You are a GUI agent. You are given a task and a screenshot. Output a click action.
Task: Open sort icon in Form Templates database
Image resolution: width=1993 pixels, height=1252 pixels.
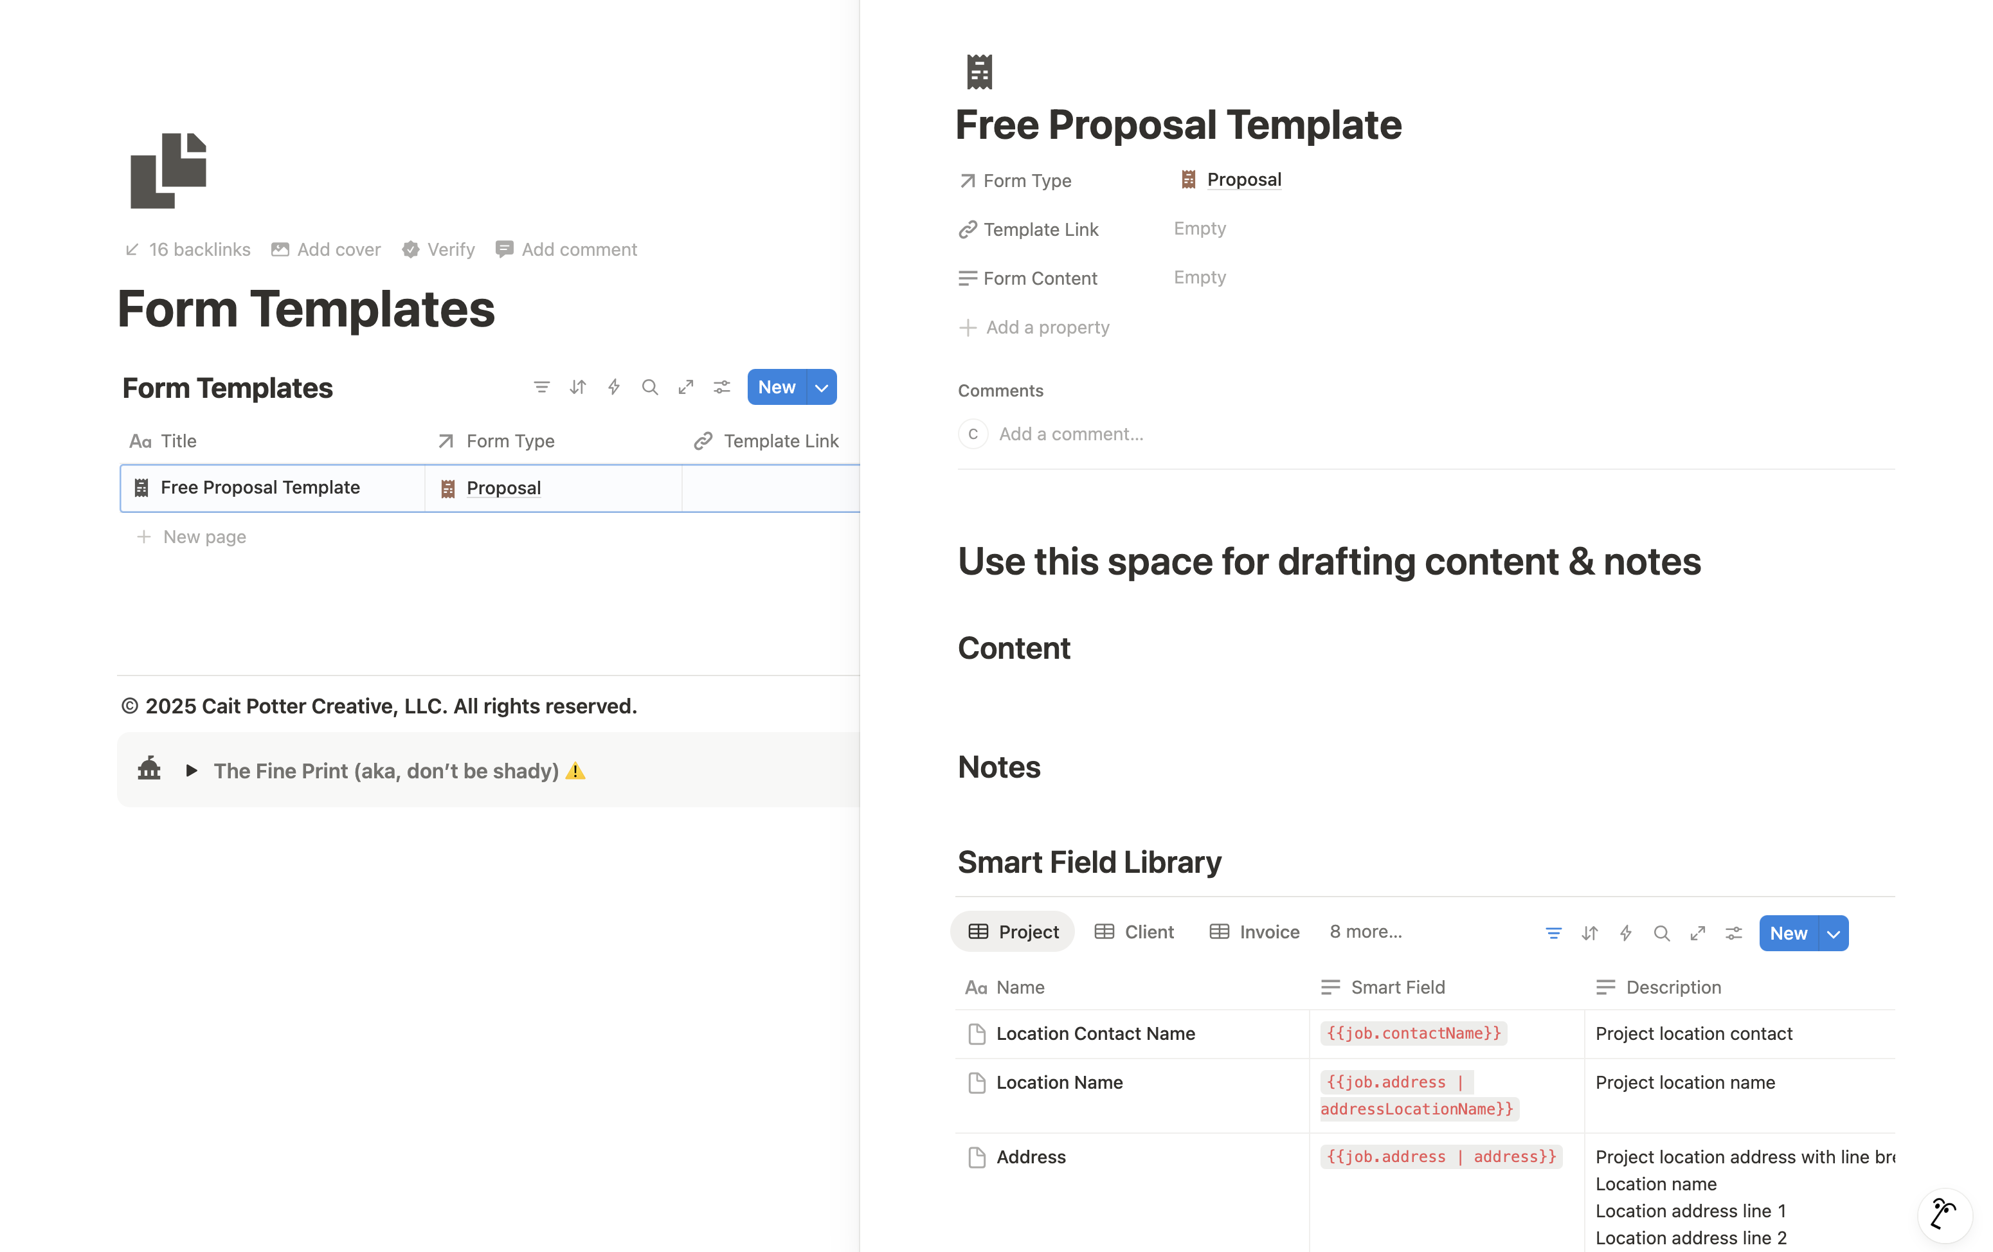[578, 388]
